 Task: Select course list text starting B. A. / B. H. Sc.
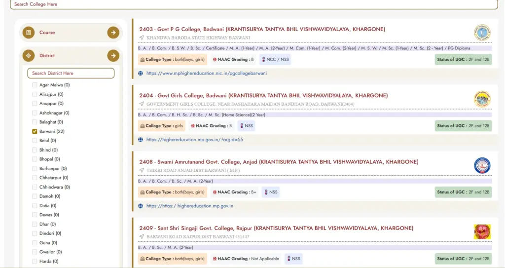(202, 115)
